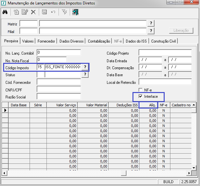This screenshot has width=200, height=186.
Task: Click the Alíq. column header
Action: point(149,105)
